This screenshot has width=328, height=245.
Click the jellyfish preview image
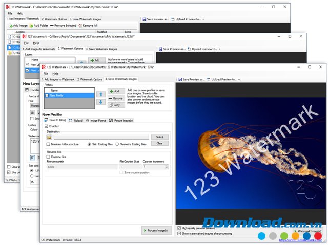coord(251,153)
